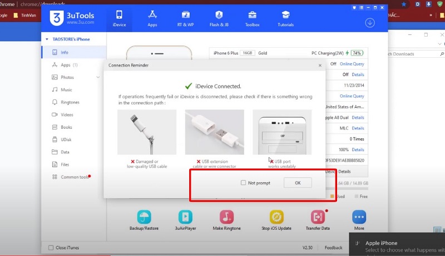Viewport: 445px width, 256px height.
Task: Click Details next to 100%
Action: 358,150
